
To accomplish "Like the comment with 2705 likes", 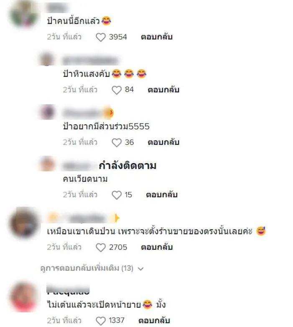I will 101,248.
